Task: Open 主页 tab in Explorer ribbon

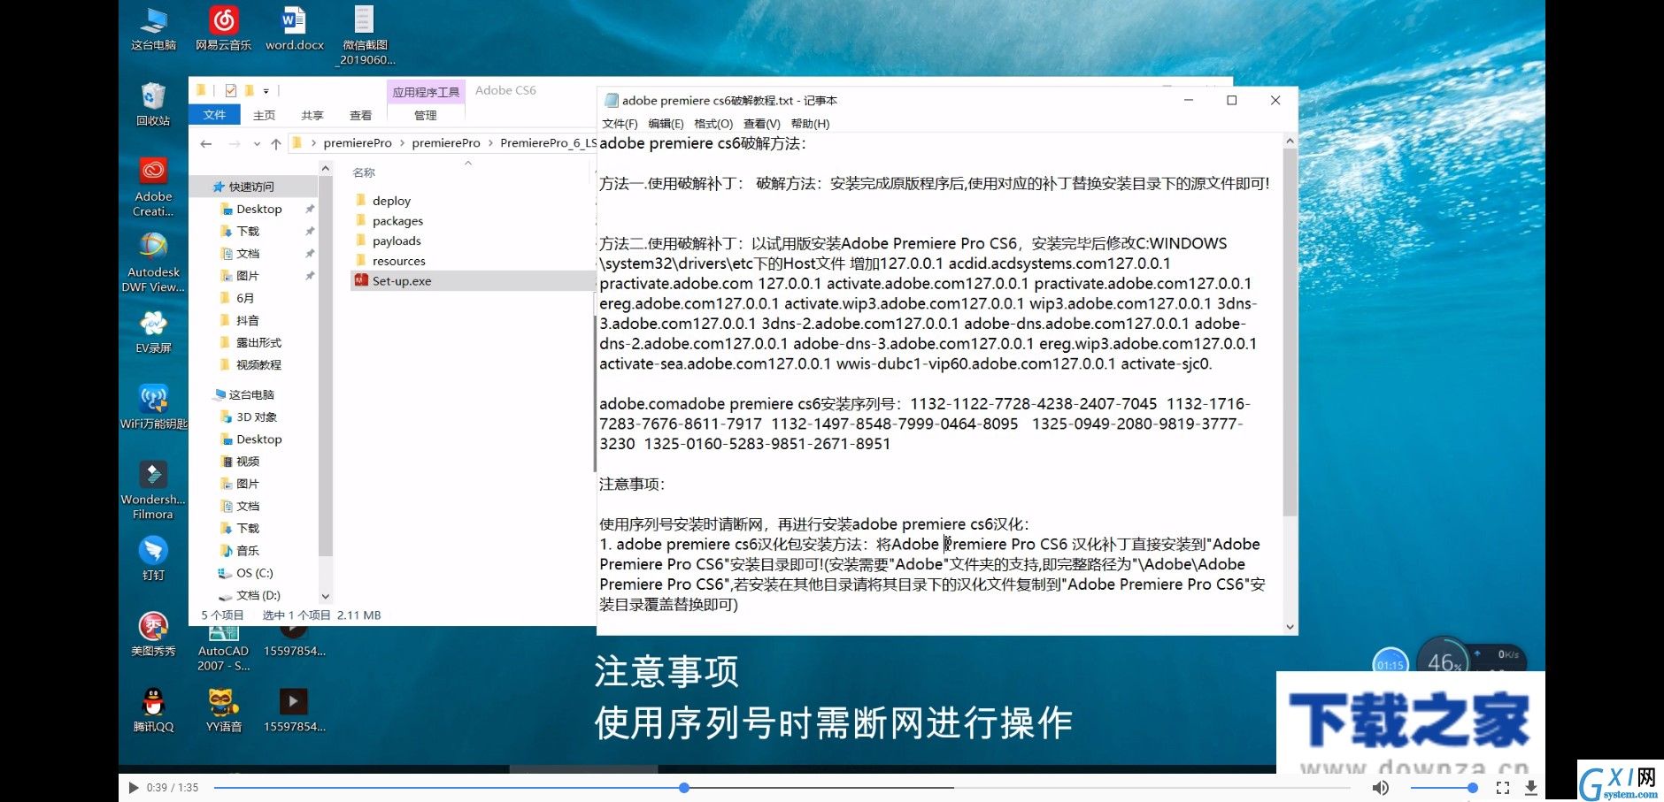Action: (264, 116)
